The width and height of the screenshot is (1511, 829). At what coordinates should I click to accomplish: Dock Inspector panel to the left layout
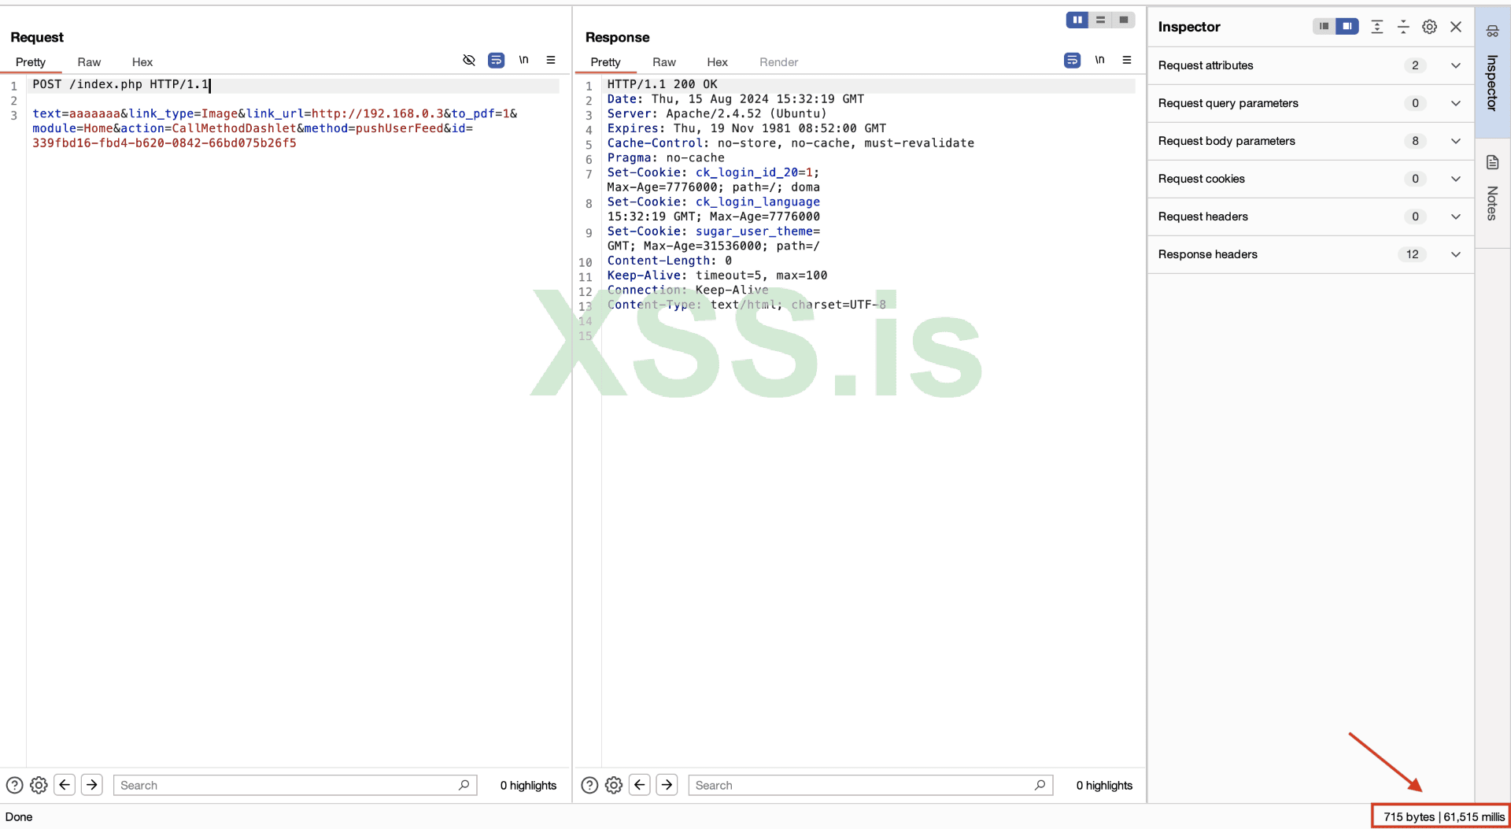1324,26
